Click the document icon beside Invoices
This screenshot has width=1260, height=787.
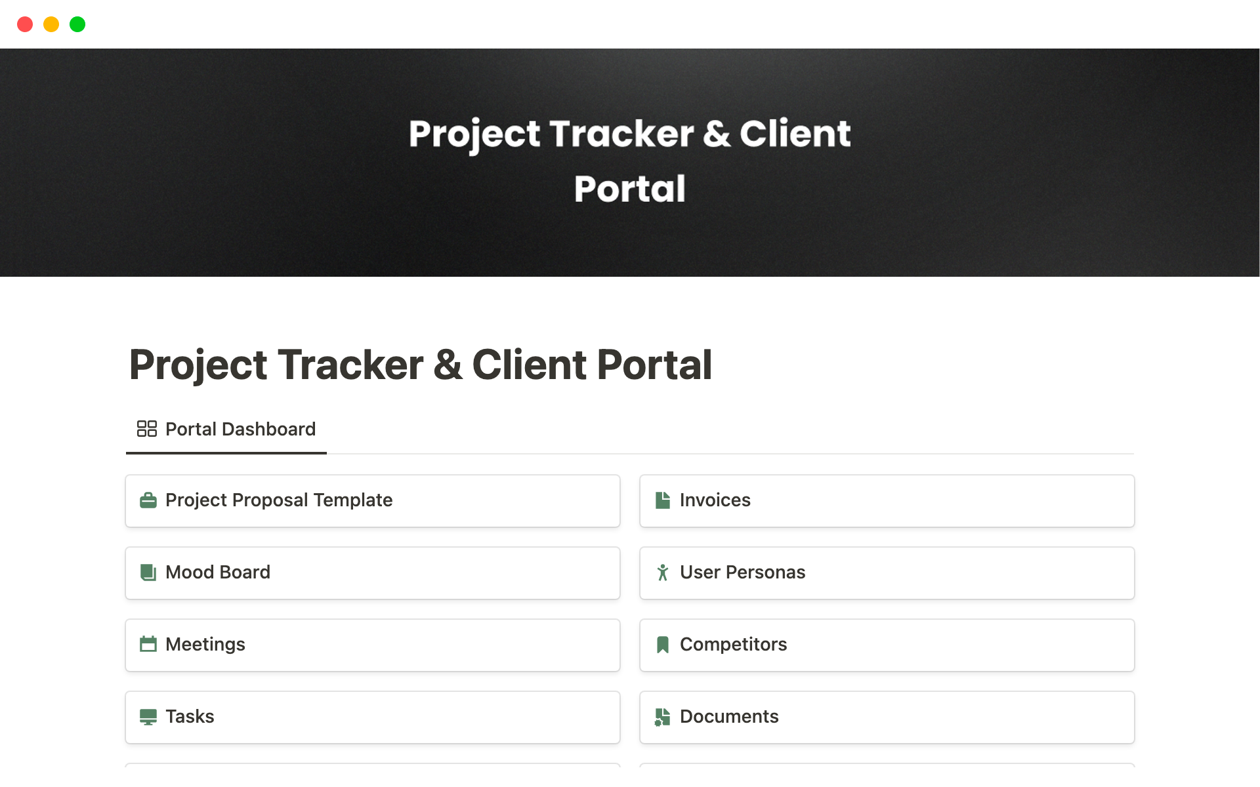pos(663,500)
